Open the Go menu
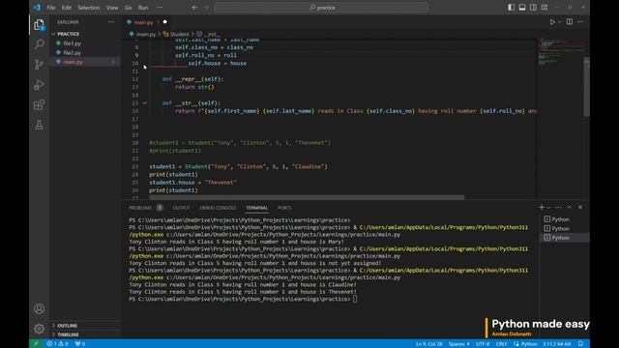This screenshot has width=619, height=348. pyautogui.click(x=128, y=8)
